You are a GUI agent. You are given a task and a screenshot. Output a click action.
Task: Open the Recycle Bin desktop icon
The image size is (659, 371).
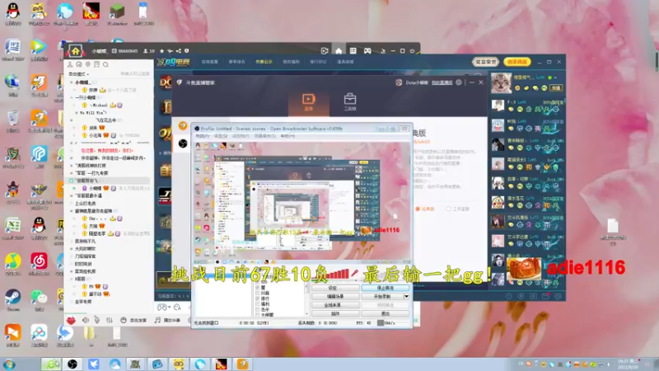pos(13,120)
